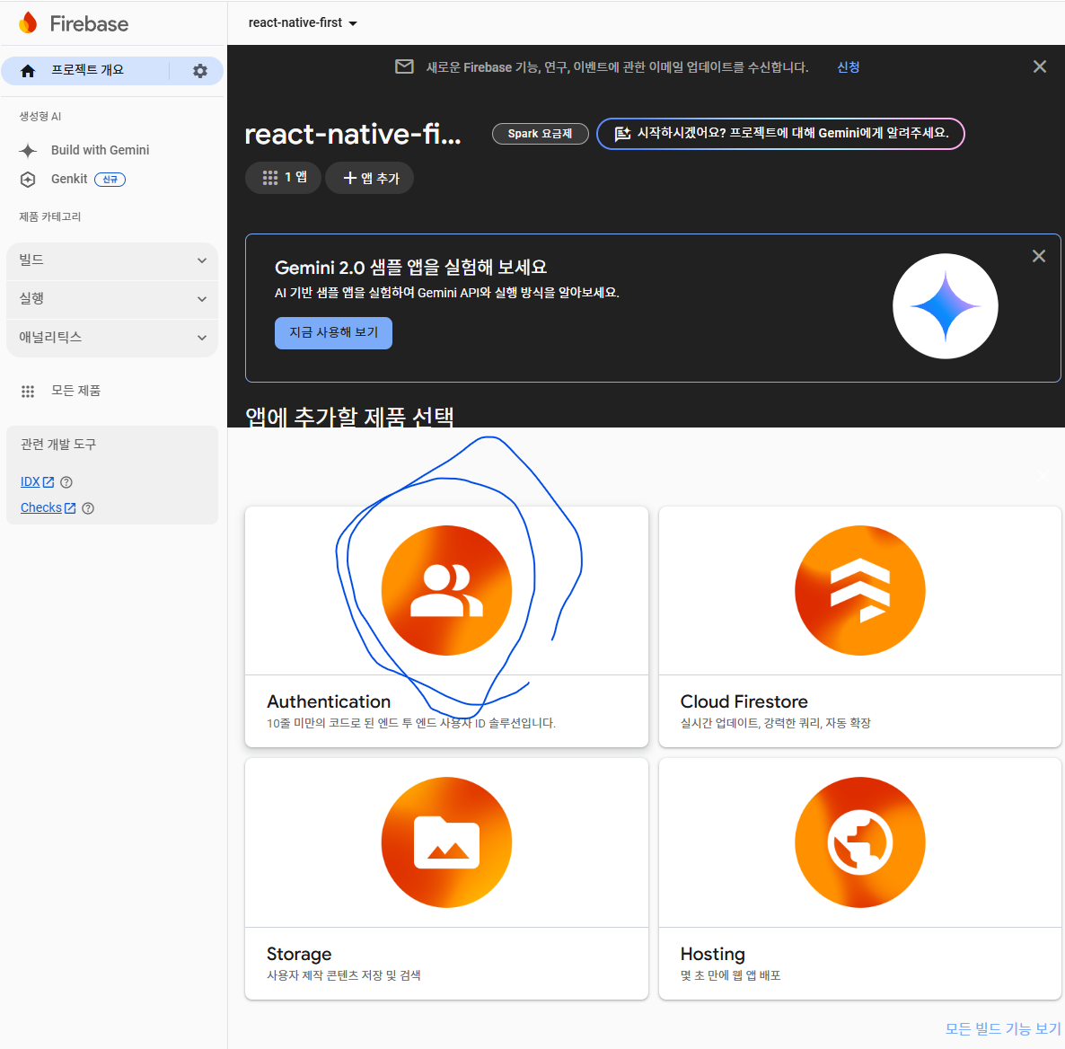
Task: Click 모든 빌드 기능 보기 link
Action: pyautogui.click(x=1002, y=1028)
